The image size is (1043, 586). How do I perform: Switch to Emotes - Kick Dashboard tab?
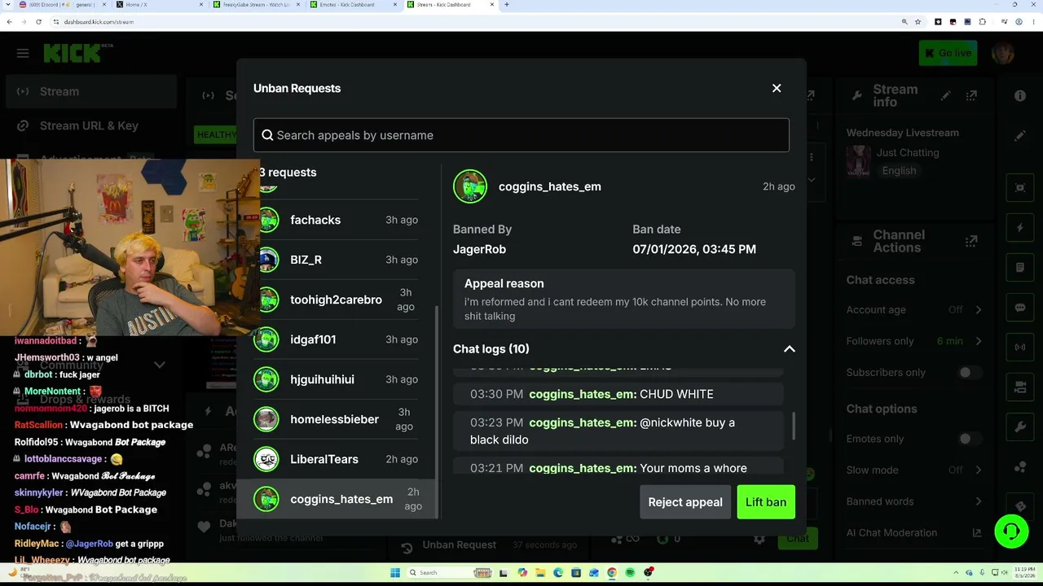pyautogui.click(x=352, y=5)
